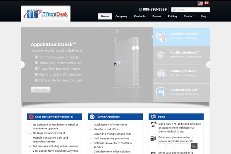This screenshot has width=231, height=154.
Task: Open the Company menu
Action: (x=121, y=16)
